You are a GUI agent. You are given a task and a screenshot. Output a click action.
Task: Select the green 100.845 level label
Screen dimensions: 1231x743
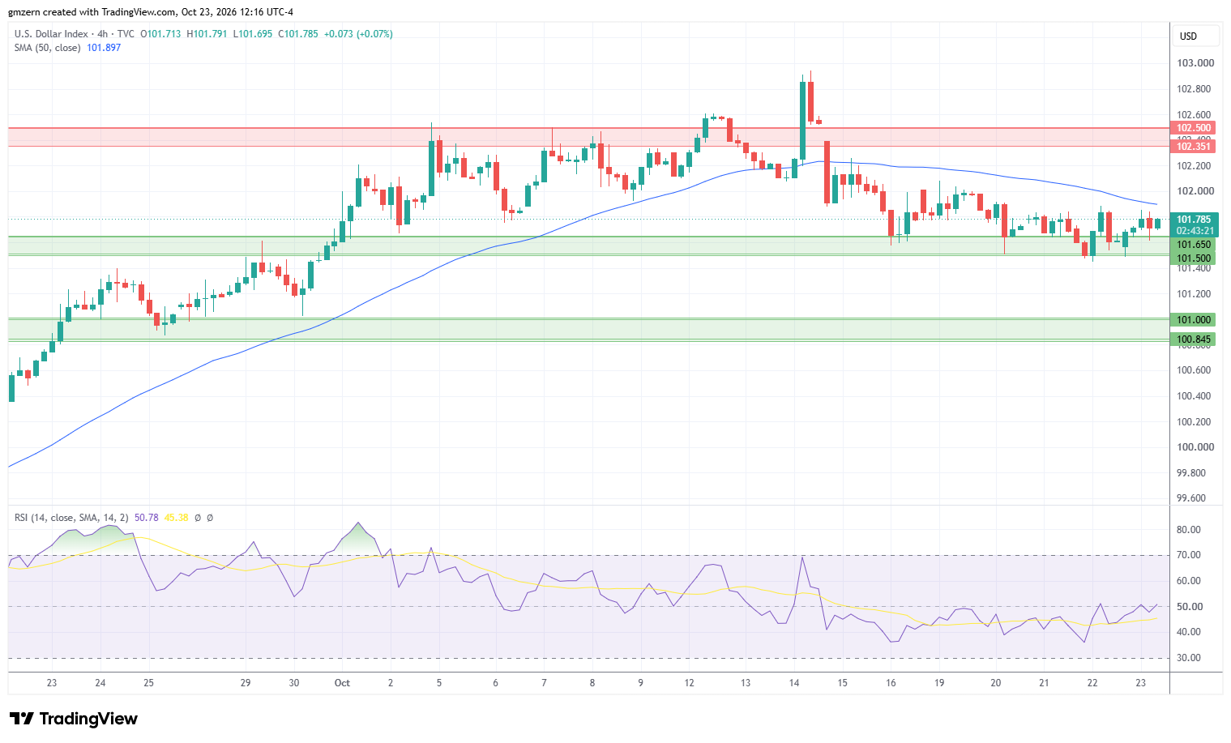tap(1194, 339)
